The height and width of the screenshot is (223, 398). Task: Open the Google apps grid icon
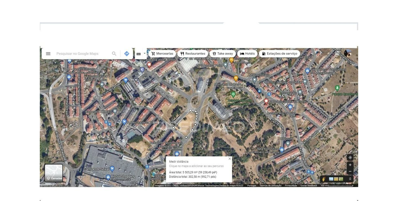[x=337, y=53]
